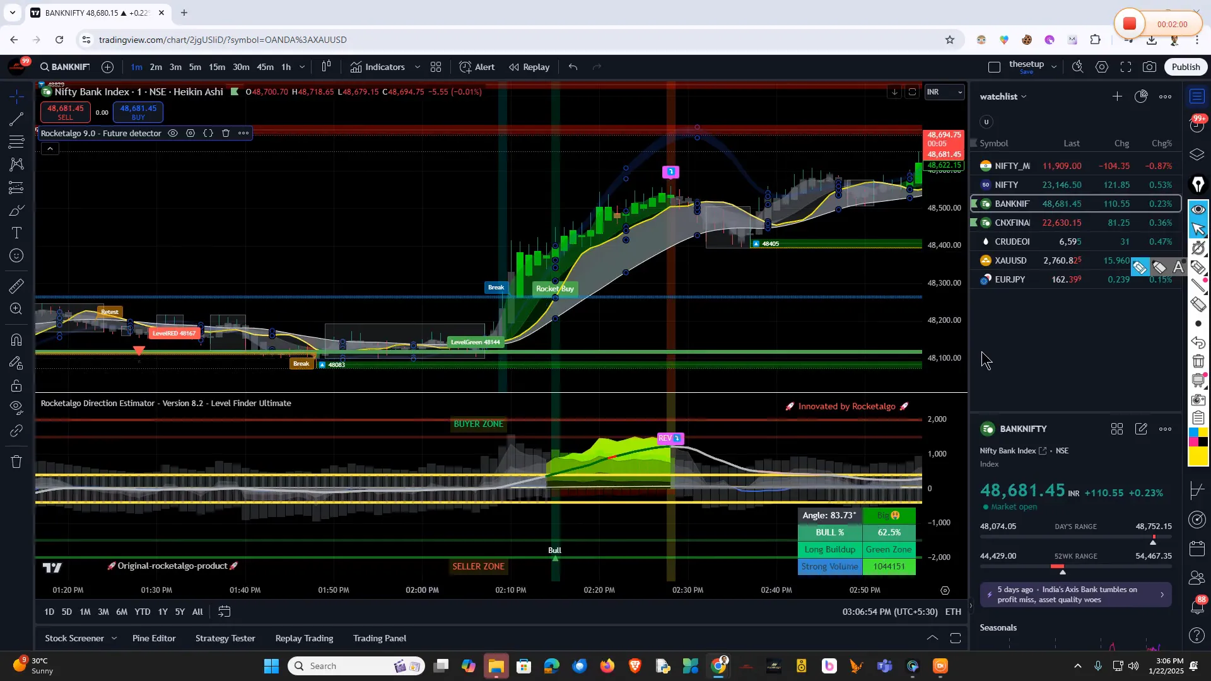Open the Axis Bank news headline
1211x681 pixels.
[1075, 595]
